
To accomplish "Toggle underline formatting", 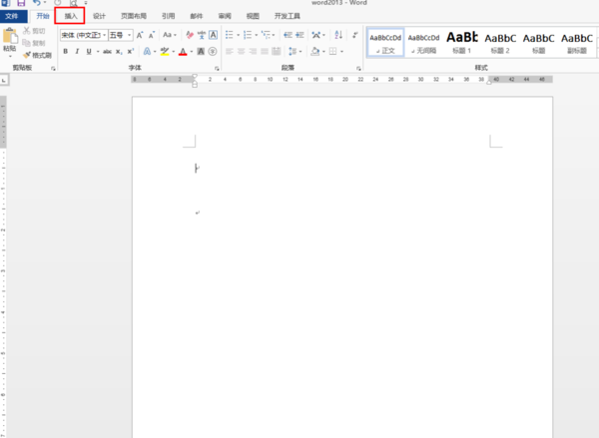I will [89, 51].
